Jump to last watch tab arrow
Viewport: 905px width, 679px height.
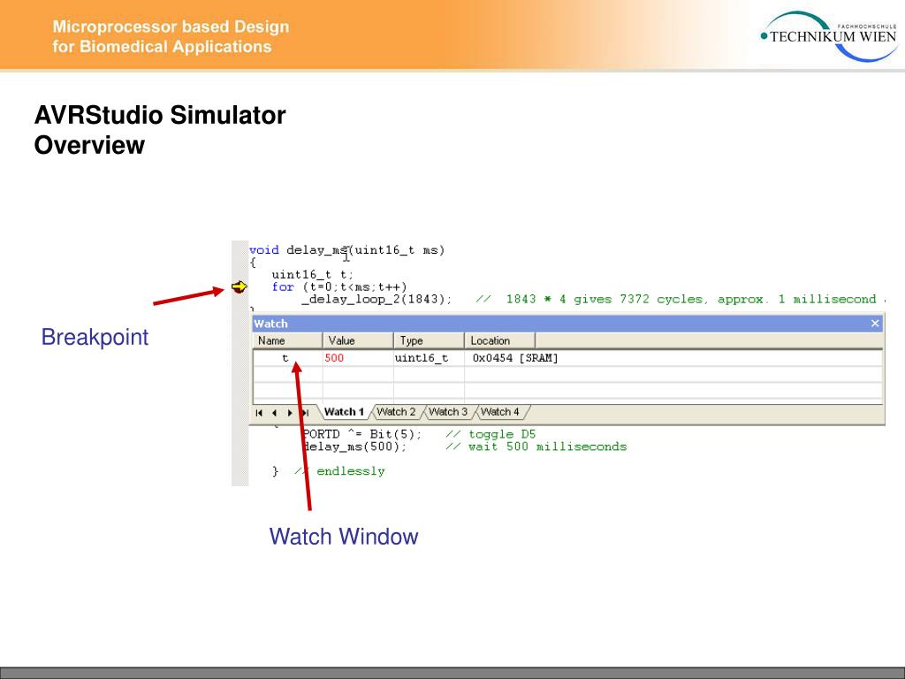305,412
